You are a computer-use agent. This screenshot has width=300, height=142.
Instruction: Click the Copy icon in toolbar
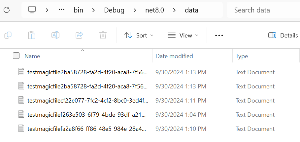click(x=8, y=35)
